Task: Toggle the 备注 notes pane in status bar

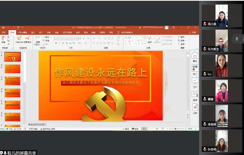Action: pos(126,129)
